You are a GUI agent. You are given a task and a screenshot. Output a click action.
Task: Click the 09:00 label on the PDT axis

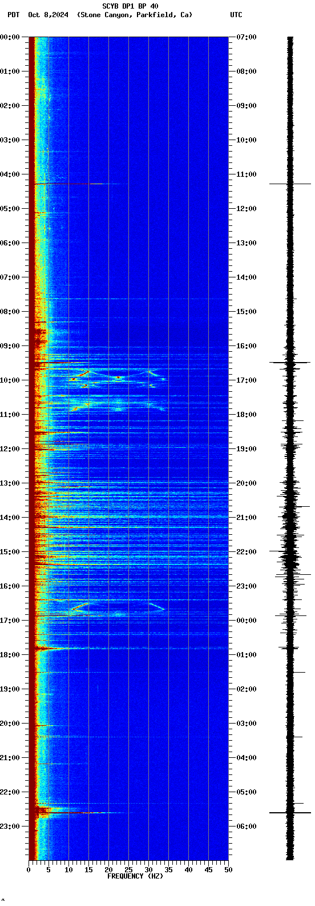(x=10, y=346)
